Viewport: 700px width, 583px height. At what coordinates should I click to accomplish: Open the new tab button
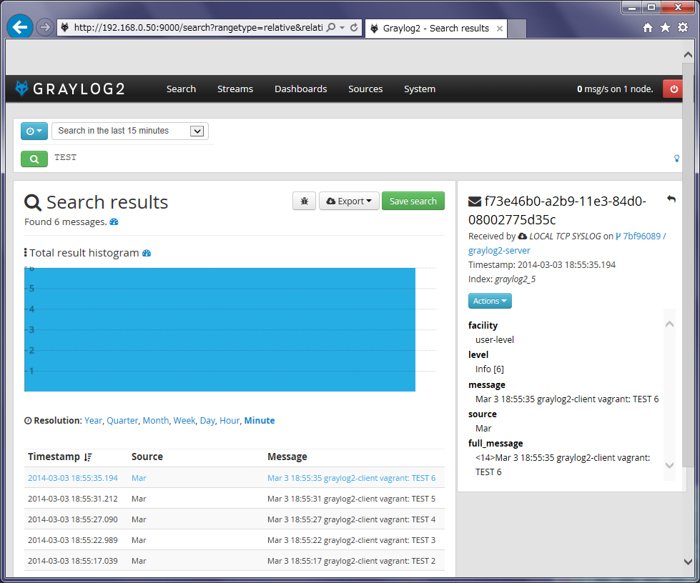pyautogui.click(x=517, y=29)
